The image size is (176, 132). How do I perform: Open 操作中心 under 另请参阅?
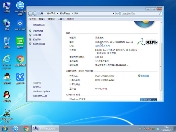point(37,87)
